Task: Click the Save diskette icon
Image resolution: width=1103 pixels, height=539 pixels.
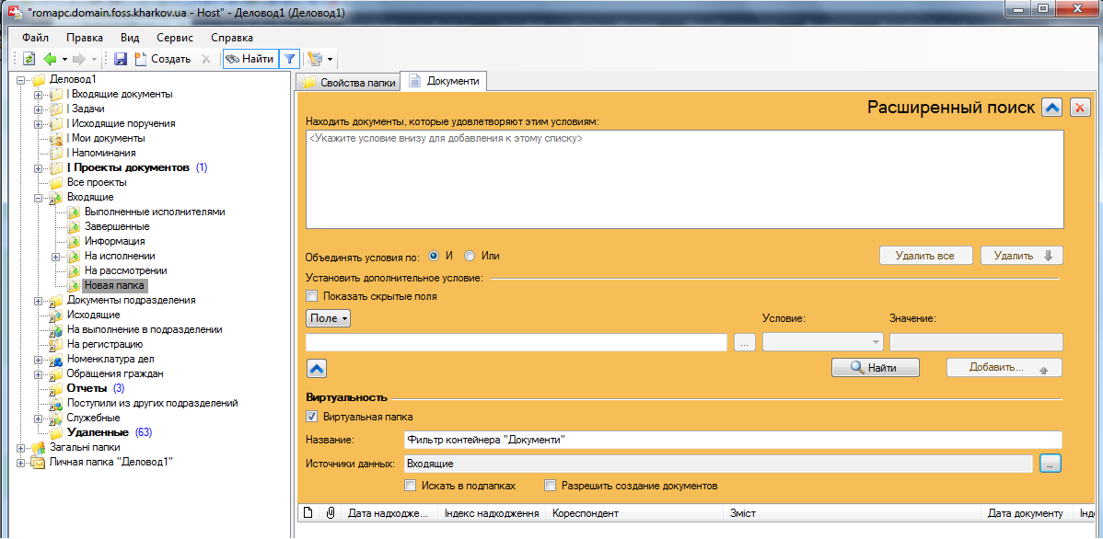Action: [121, 58]
